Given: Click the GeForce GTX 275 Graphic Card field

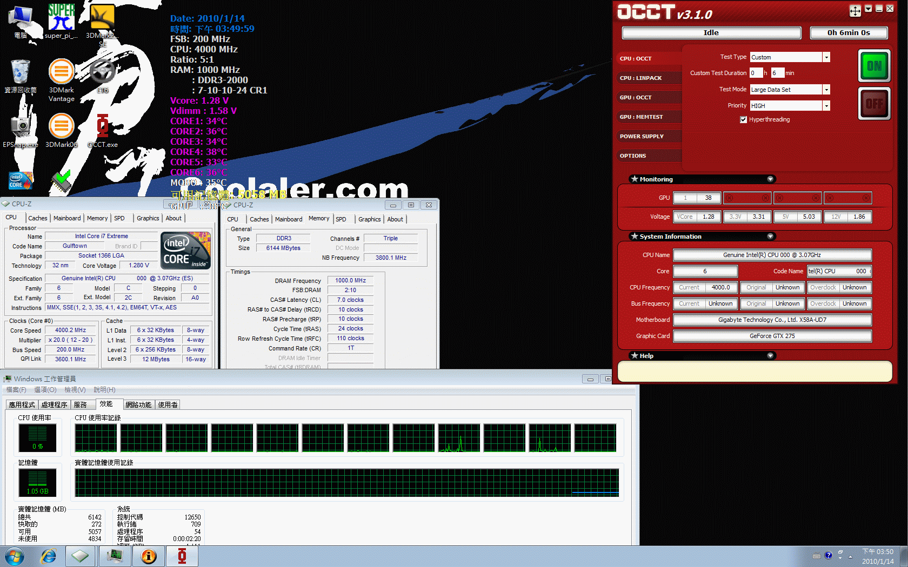Looking at the screenshot, I should pyautogui.click(x=772, y=336).
